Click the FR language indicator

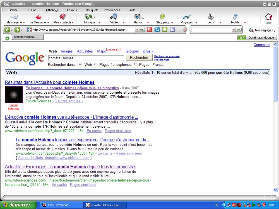(x=217, y=205)
